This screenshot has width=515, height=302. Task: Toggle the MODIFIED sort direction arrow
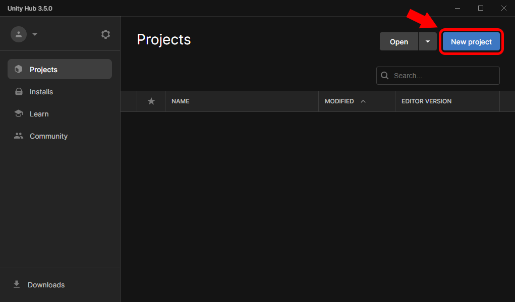(x=363, y=101)
